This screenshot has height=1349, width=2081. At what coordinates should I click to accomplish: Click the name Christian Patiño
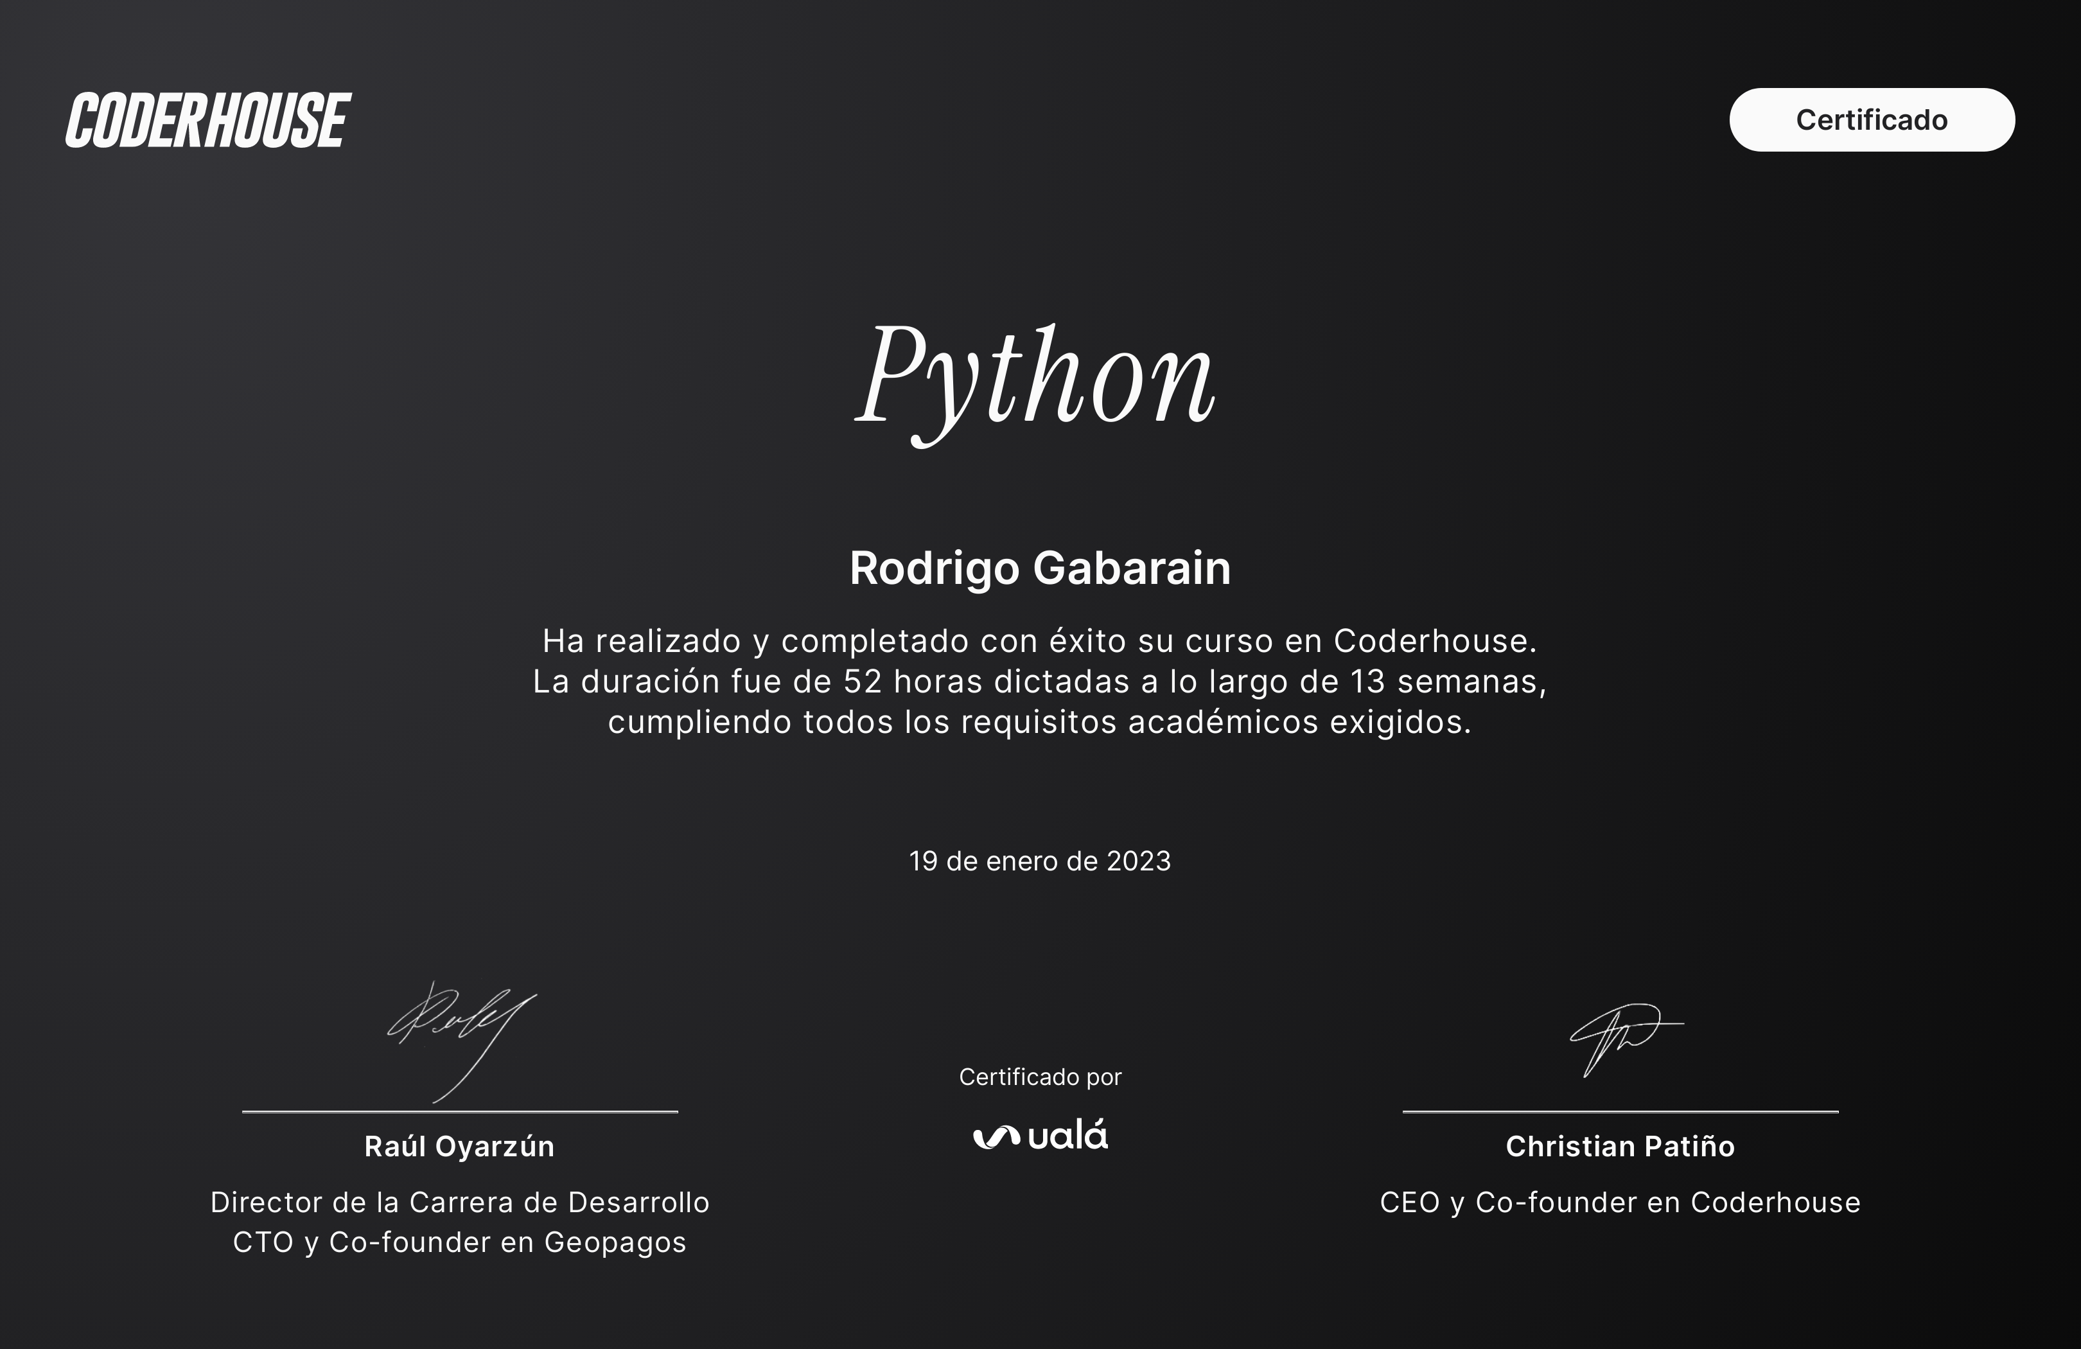pos(1619,1146)
